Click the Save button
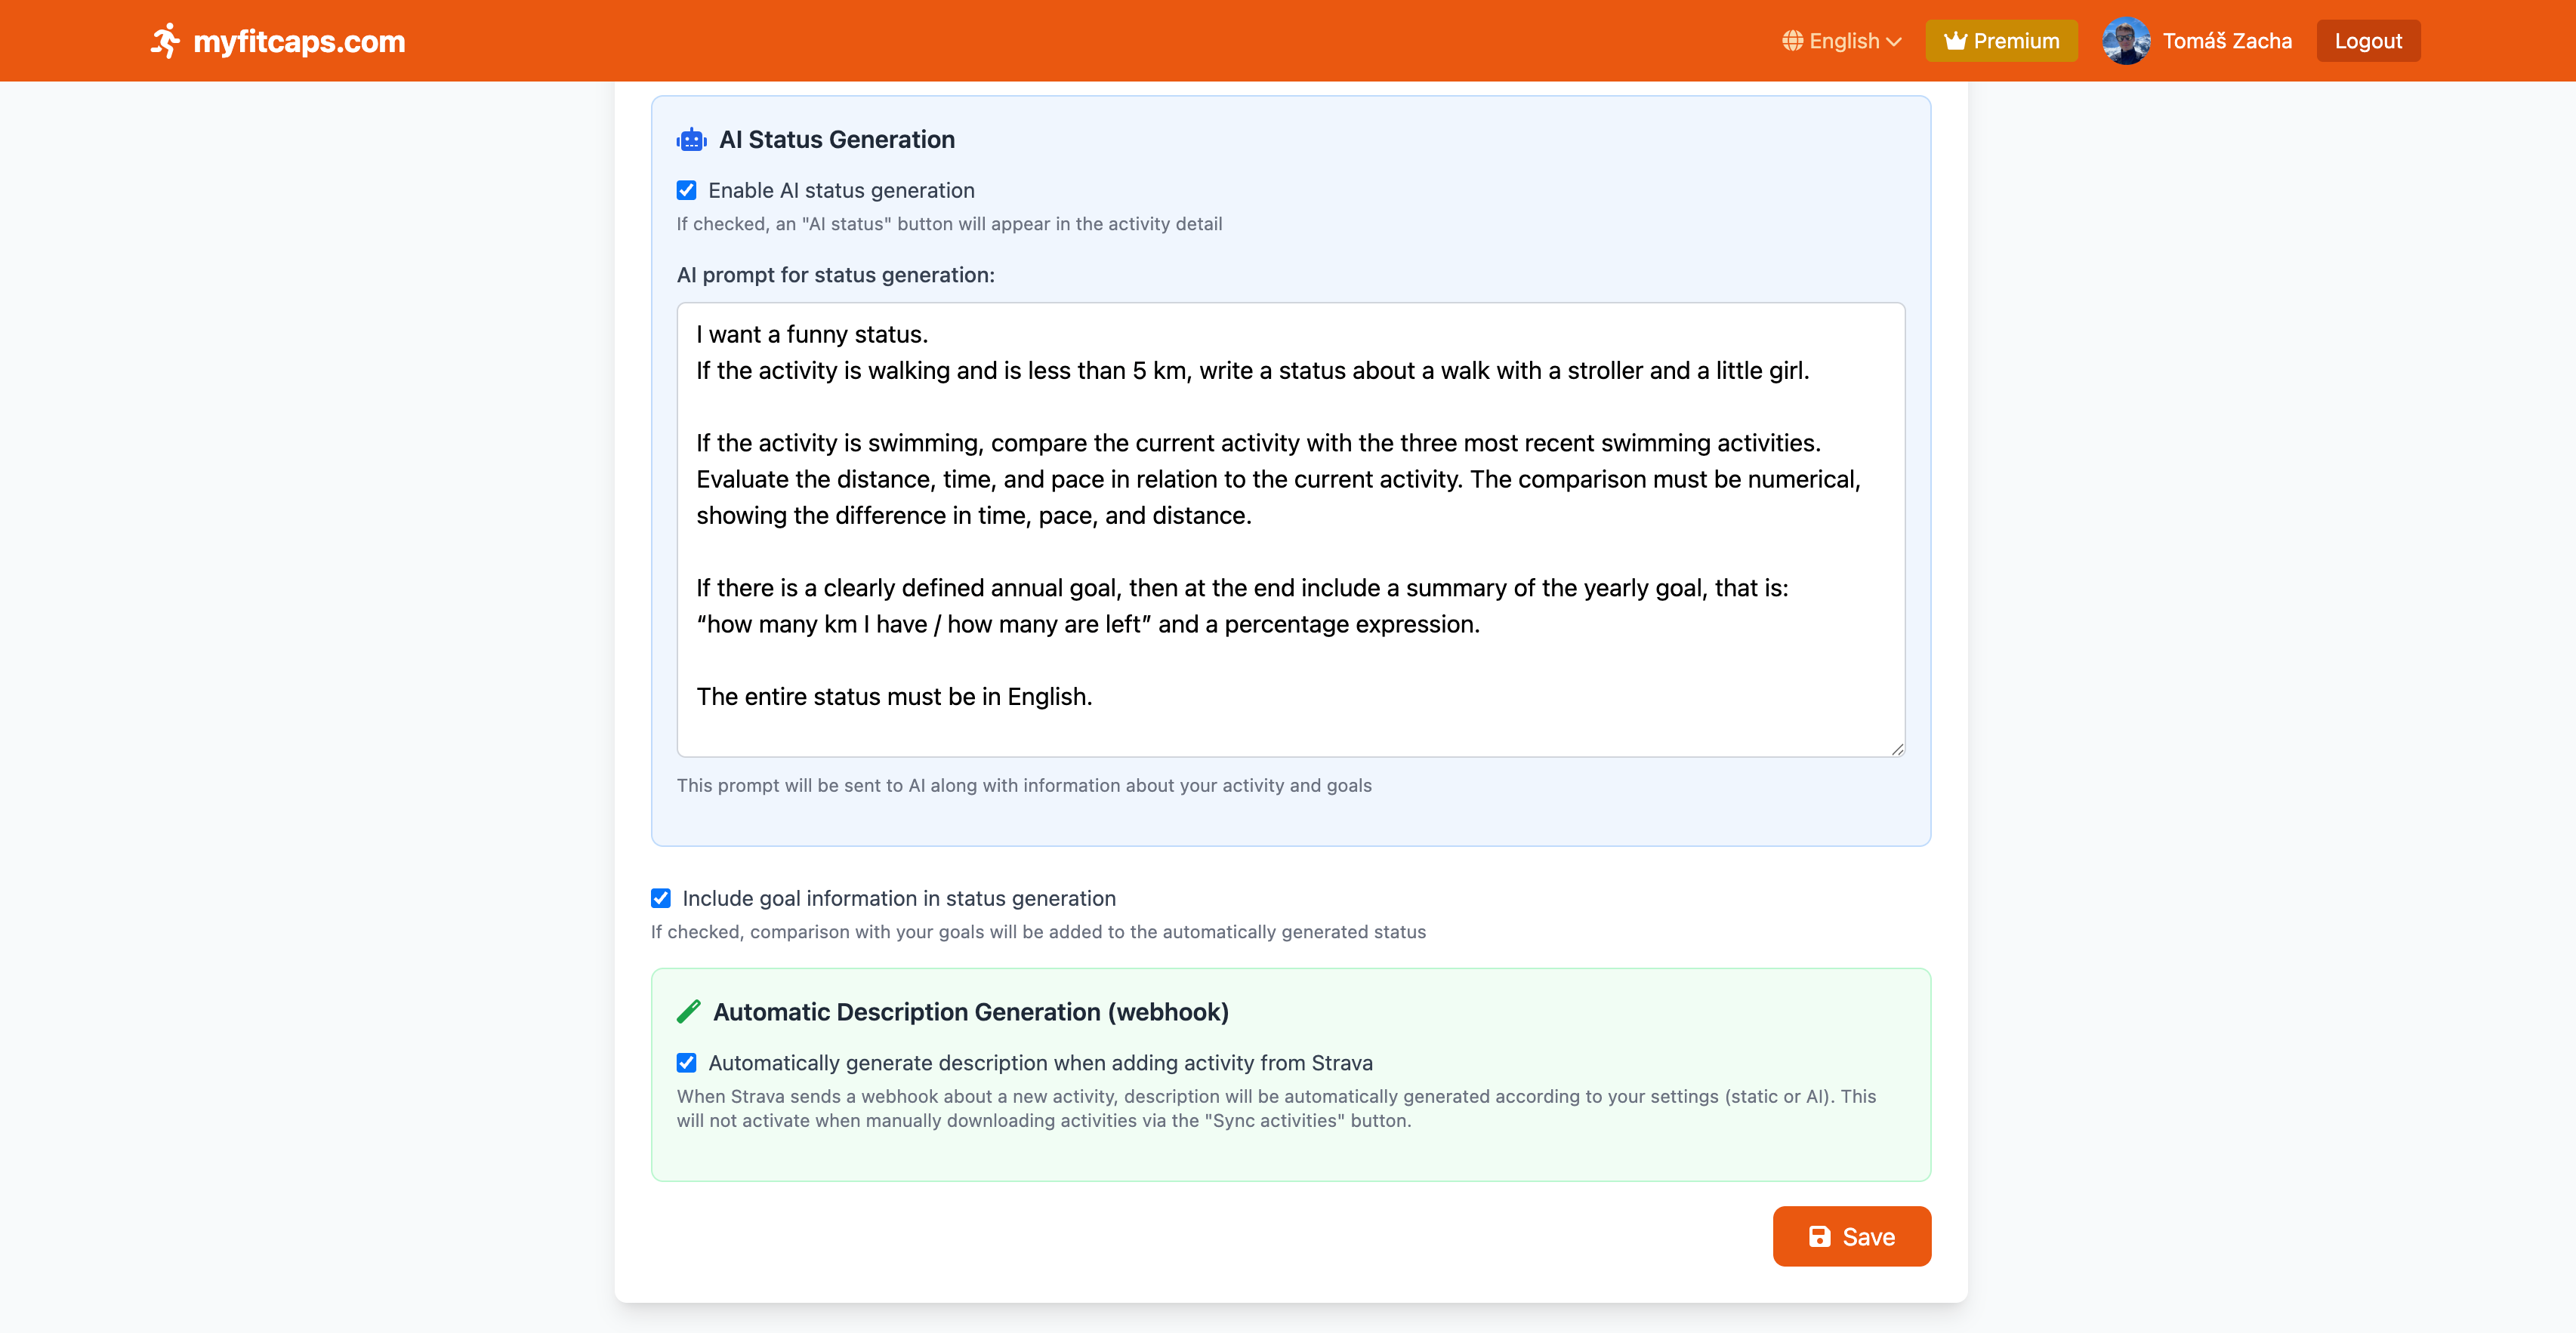This screenshot has height=1333, width=2576. pos(1851,1236)
